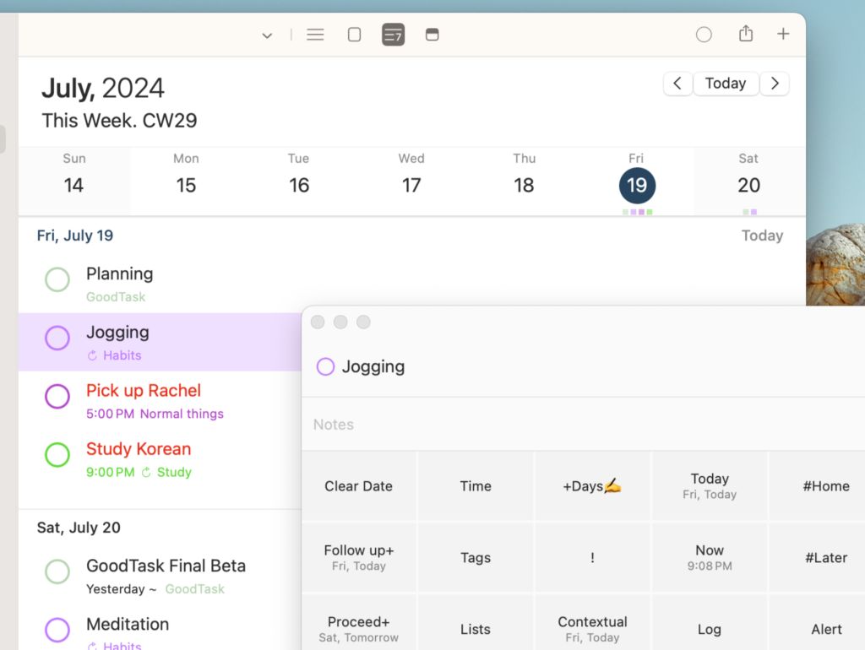Switch to Saturday the 20th
Viewport: 865px width, 650px height.
[748, 185]
